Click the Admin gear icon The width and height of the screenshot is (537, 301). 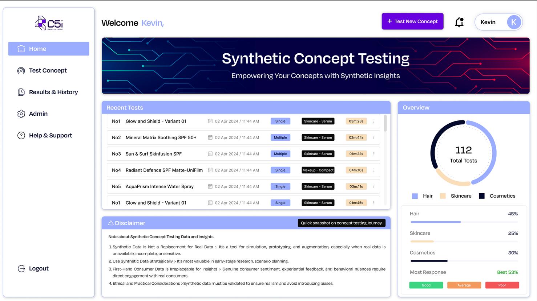coord(21,114)
